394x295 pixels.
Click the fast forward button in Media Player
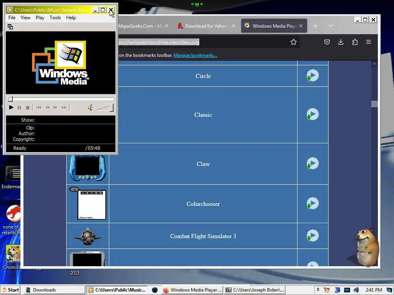(x=55, y=108)
